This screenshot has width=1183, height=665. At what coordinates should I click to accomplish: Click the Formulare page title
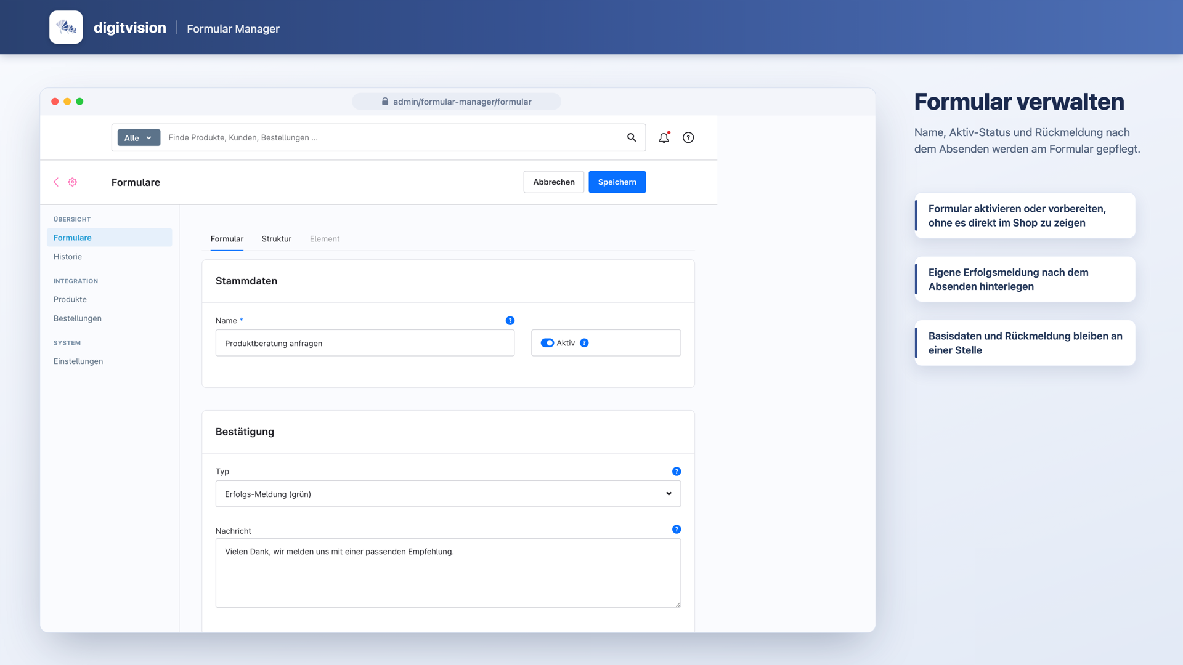click(x=136, y=182)
